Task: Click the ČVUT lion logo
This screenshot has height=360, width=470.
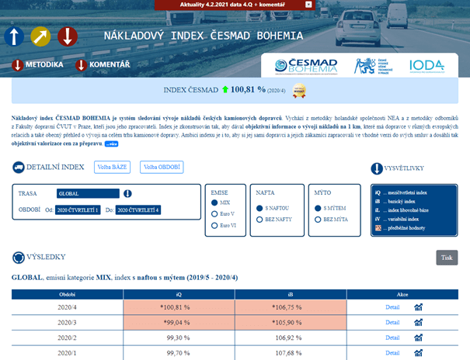Action: [x=373, y=66]
